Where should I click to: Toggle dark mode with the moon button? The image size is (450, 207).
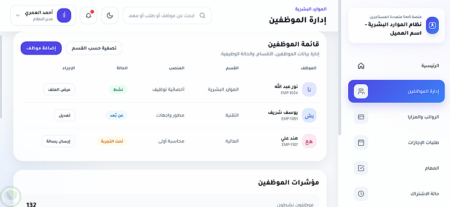110,15
